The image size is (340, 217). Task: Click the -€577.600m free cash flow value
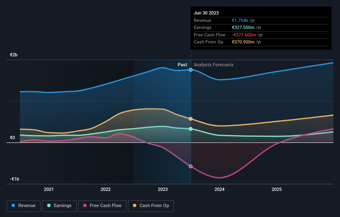tap(244, 35)
